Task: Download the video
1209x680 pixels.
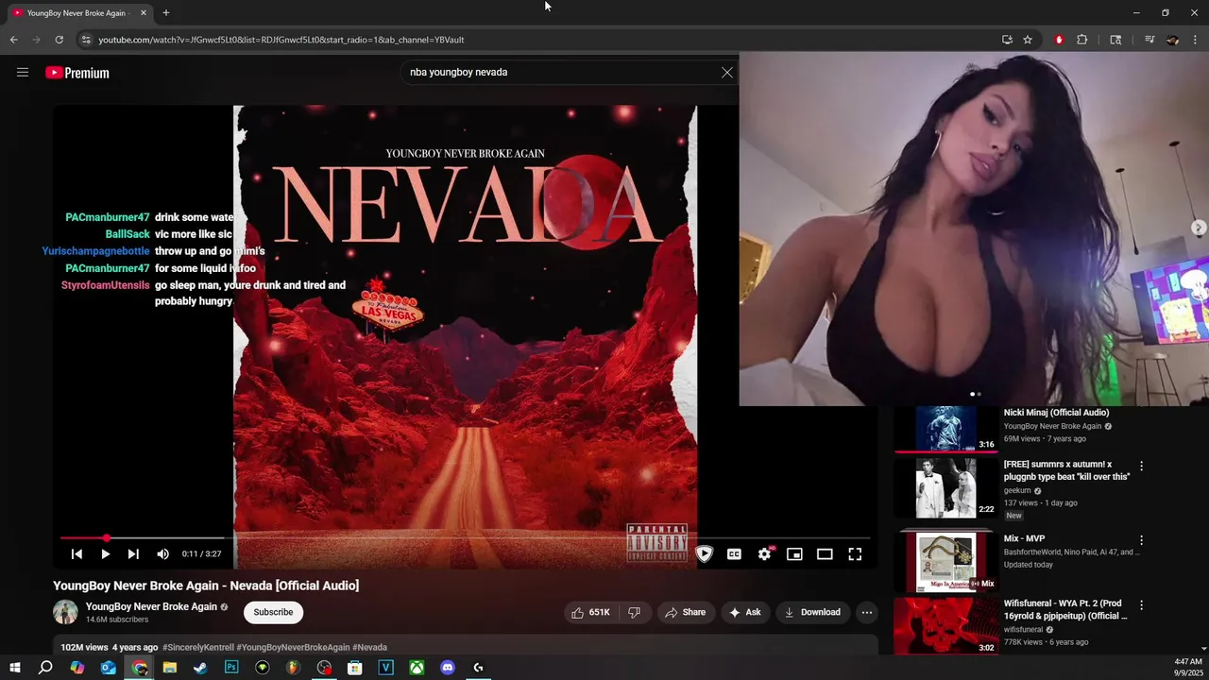Action: (811, 612)
